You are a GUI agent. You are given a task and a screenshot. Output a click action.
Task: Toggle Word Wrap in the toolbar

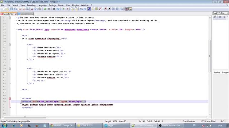[81, 9]
